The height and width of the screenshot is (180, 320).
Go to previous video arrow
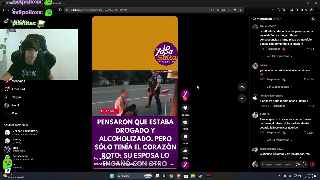point(242,87)
